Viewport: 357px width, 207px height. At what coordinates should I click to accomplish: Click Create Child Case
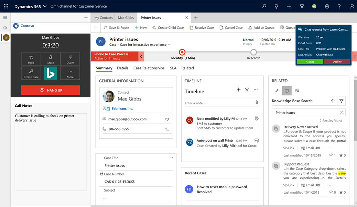click(x=168, y=27)
